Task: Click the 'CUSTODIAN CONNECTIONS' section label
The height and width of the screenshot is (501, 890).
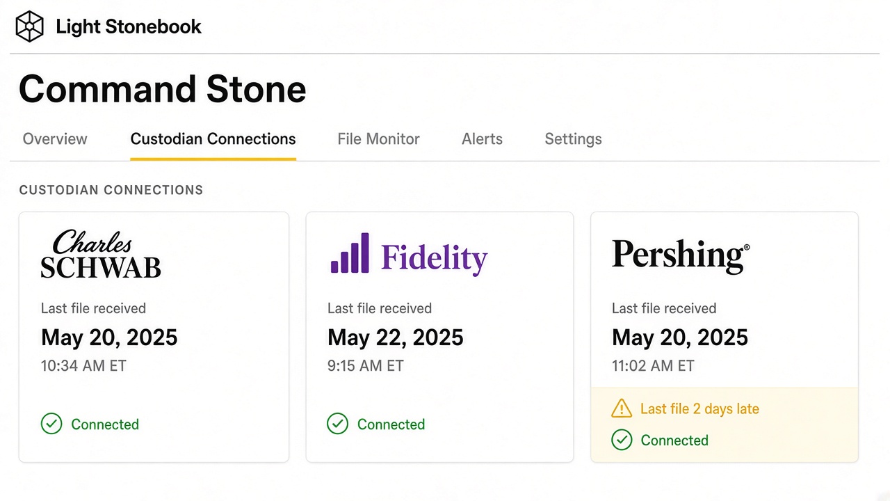Action: coord(111,190)
